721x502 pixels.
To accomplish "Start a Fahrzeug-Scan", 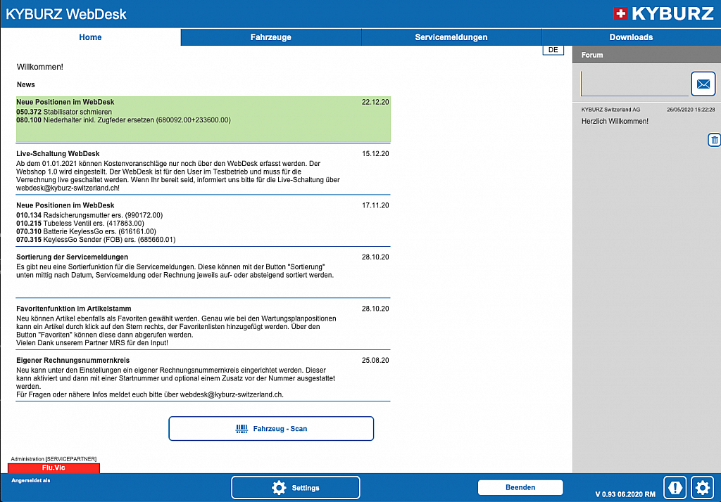I will point(271,428).
